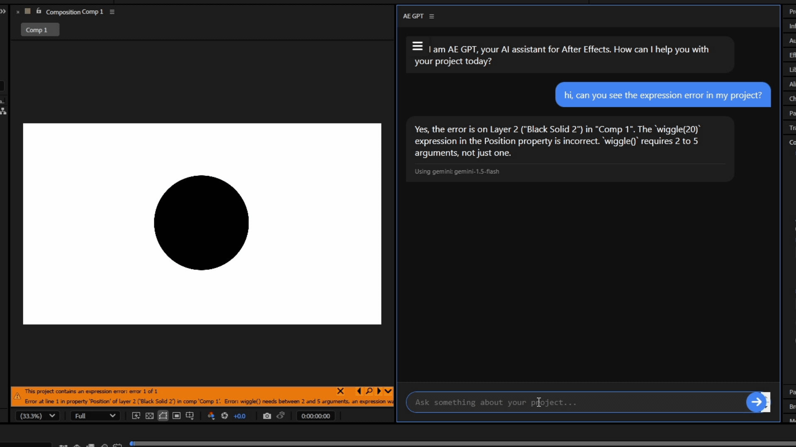Open the magnification ratio dropdown (33.3%)
This screenshot has height=447, width=796.
37,416
